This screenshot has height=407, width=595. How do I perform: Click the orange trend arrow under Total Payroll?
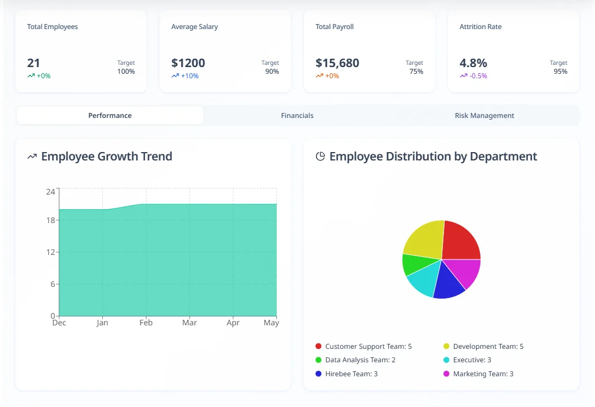point(319,76)
